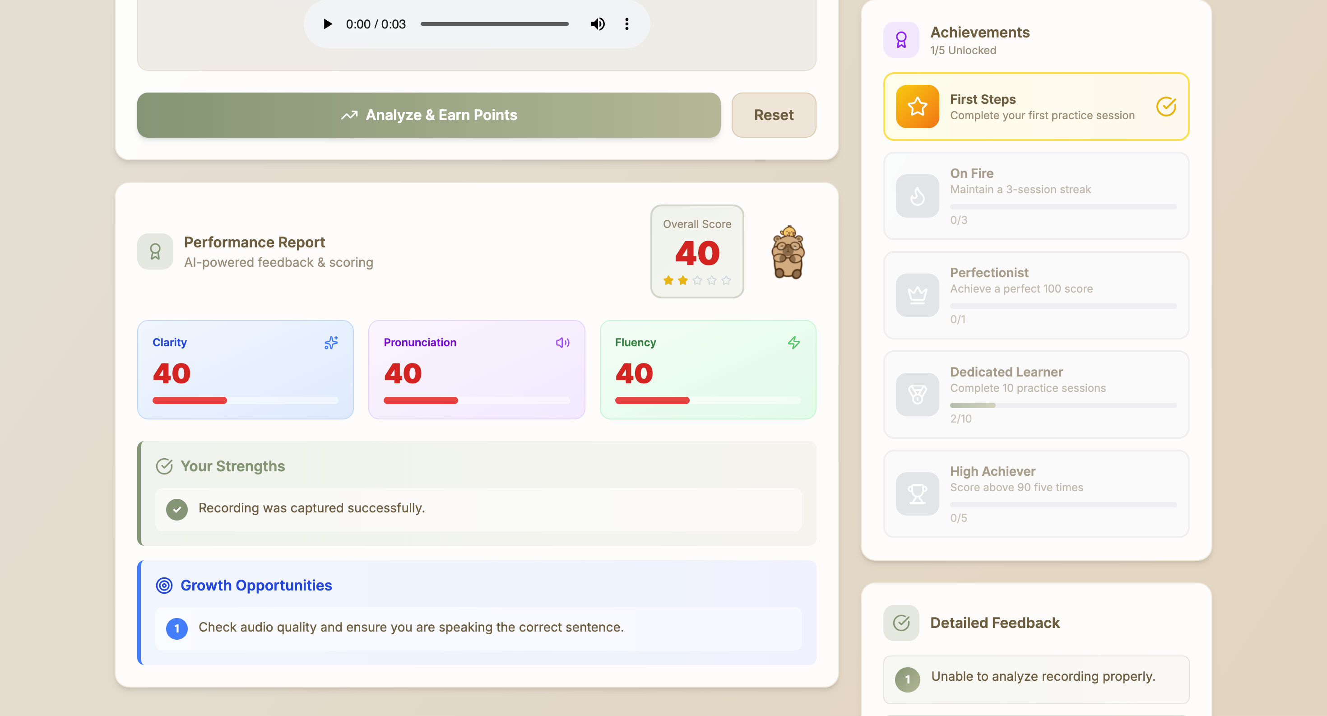Click the High Achiever trophy icon
Image resolution: width=1327 pixels, height=716 pixels.
click(917, 494)
